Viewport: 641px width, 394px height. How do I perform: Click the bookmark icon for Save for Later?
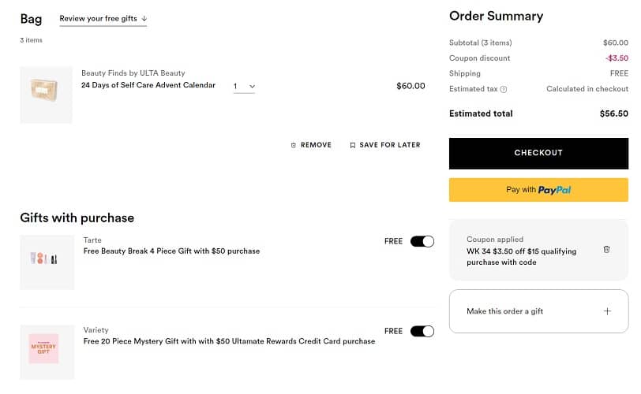(353, 145)
